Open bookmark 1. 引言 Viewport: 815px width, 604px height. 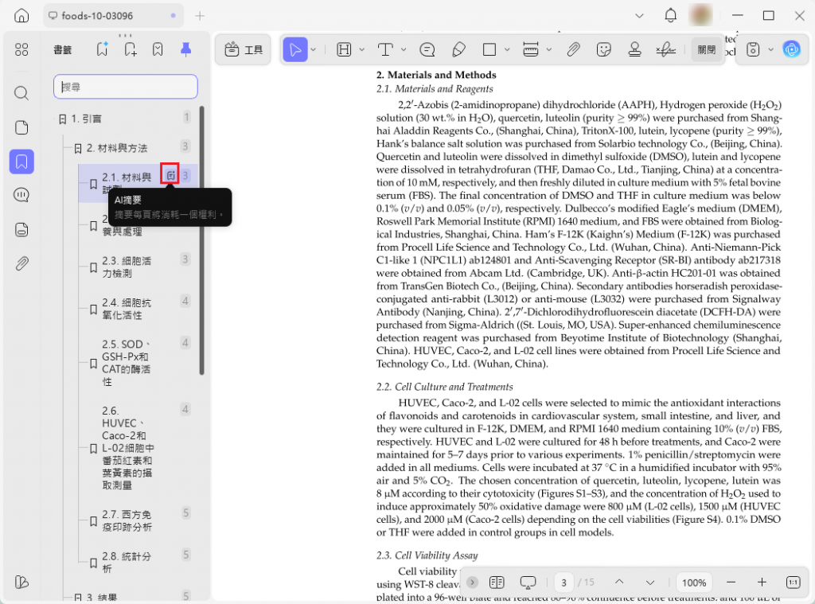[123, 119]
